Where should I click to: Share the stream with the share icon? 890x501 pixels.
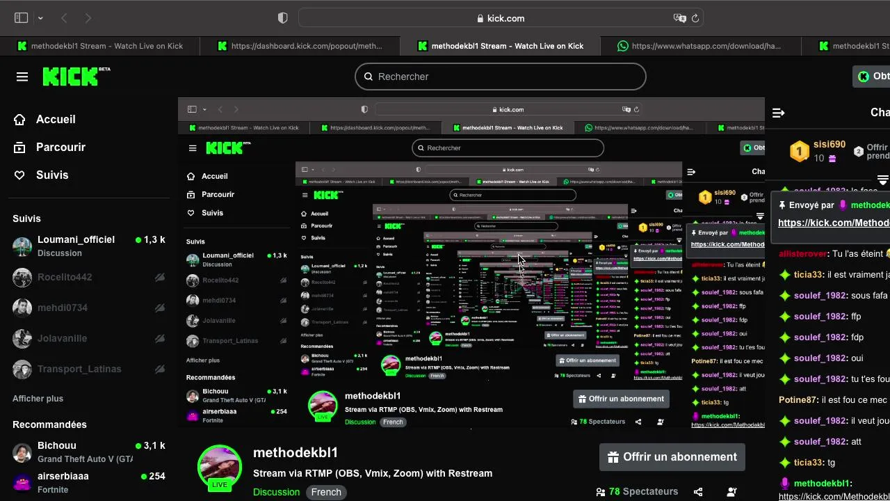click(x=698, y=492)
